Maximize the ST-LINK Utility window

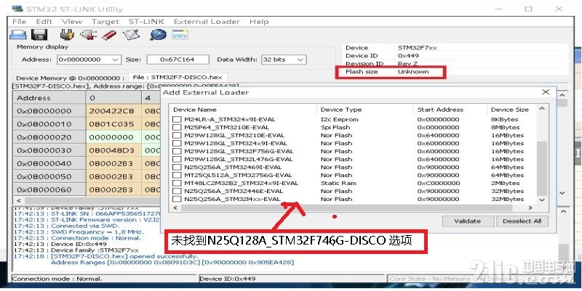528,9
